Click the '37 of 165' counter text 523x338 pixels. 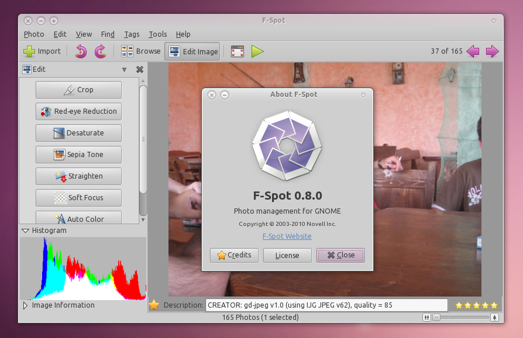point(446,51)
